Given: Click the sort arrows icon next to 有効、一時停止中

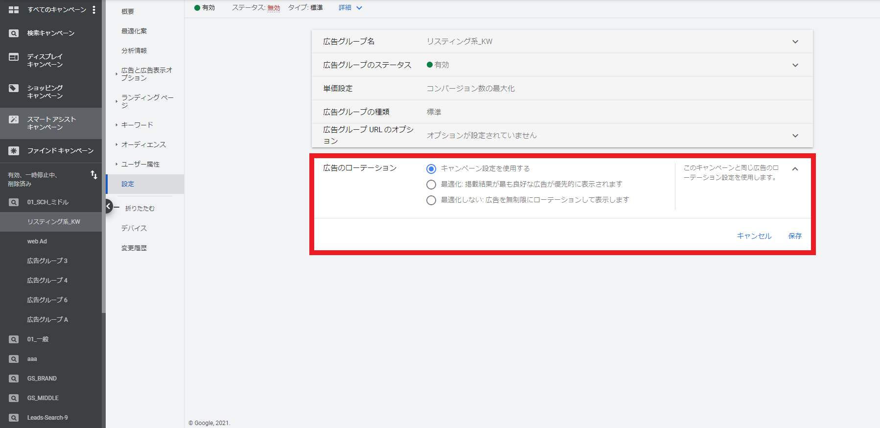Looking at the screenshot, I should coord(94,175).
